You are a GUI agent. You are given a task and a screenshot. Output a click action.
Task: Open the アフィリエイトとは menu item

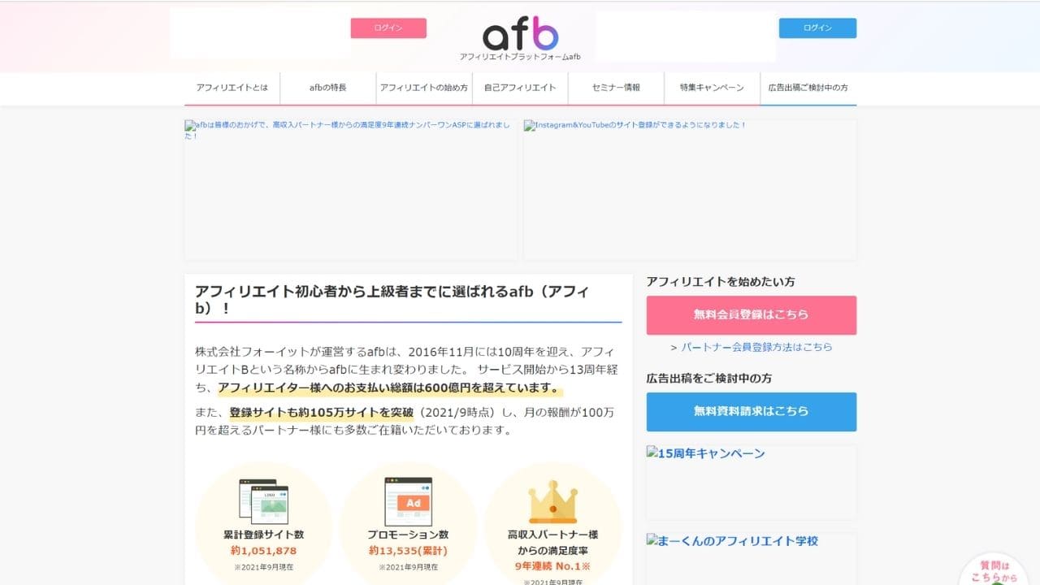pyautogui.click(x=232, y=88)
